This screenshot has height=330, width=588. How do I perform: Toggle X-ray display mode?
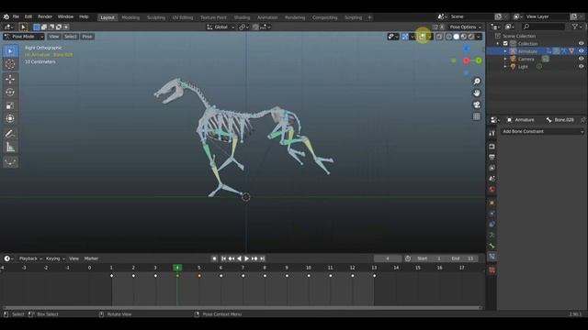point(439,37)
